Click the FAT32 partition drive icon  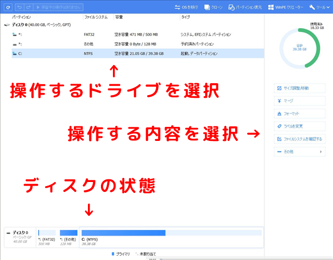[15, 34]
